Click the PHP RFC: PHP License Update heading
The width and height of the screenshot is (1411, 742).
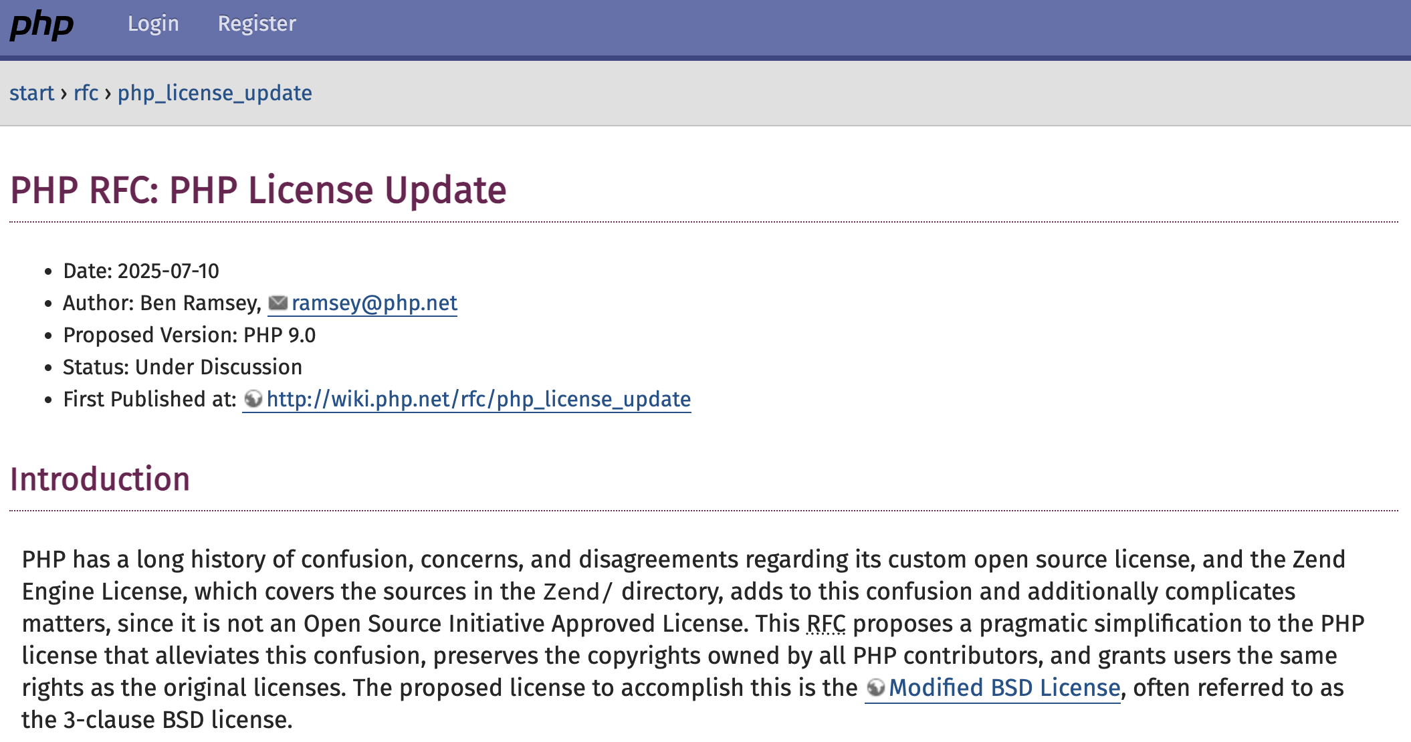258,190
